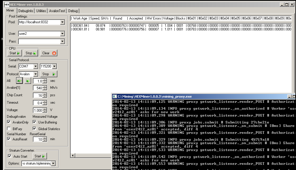
Task: Select stats row with speed 08.981
Action: tap(181, 29)
